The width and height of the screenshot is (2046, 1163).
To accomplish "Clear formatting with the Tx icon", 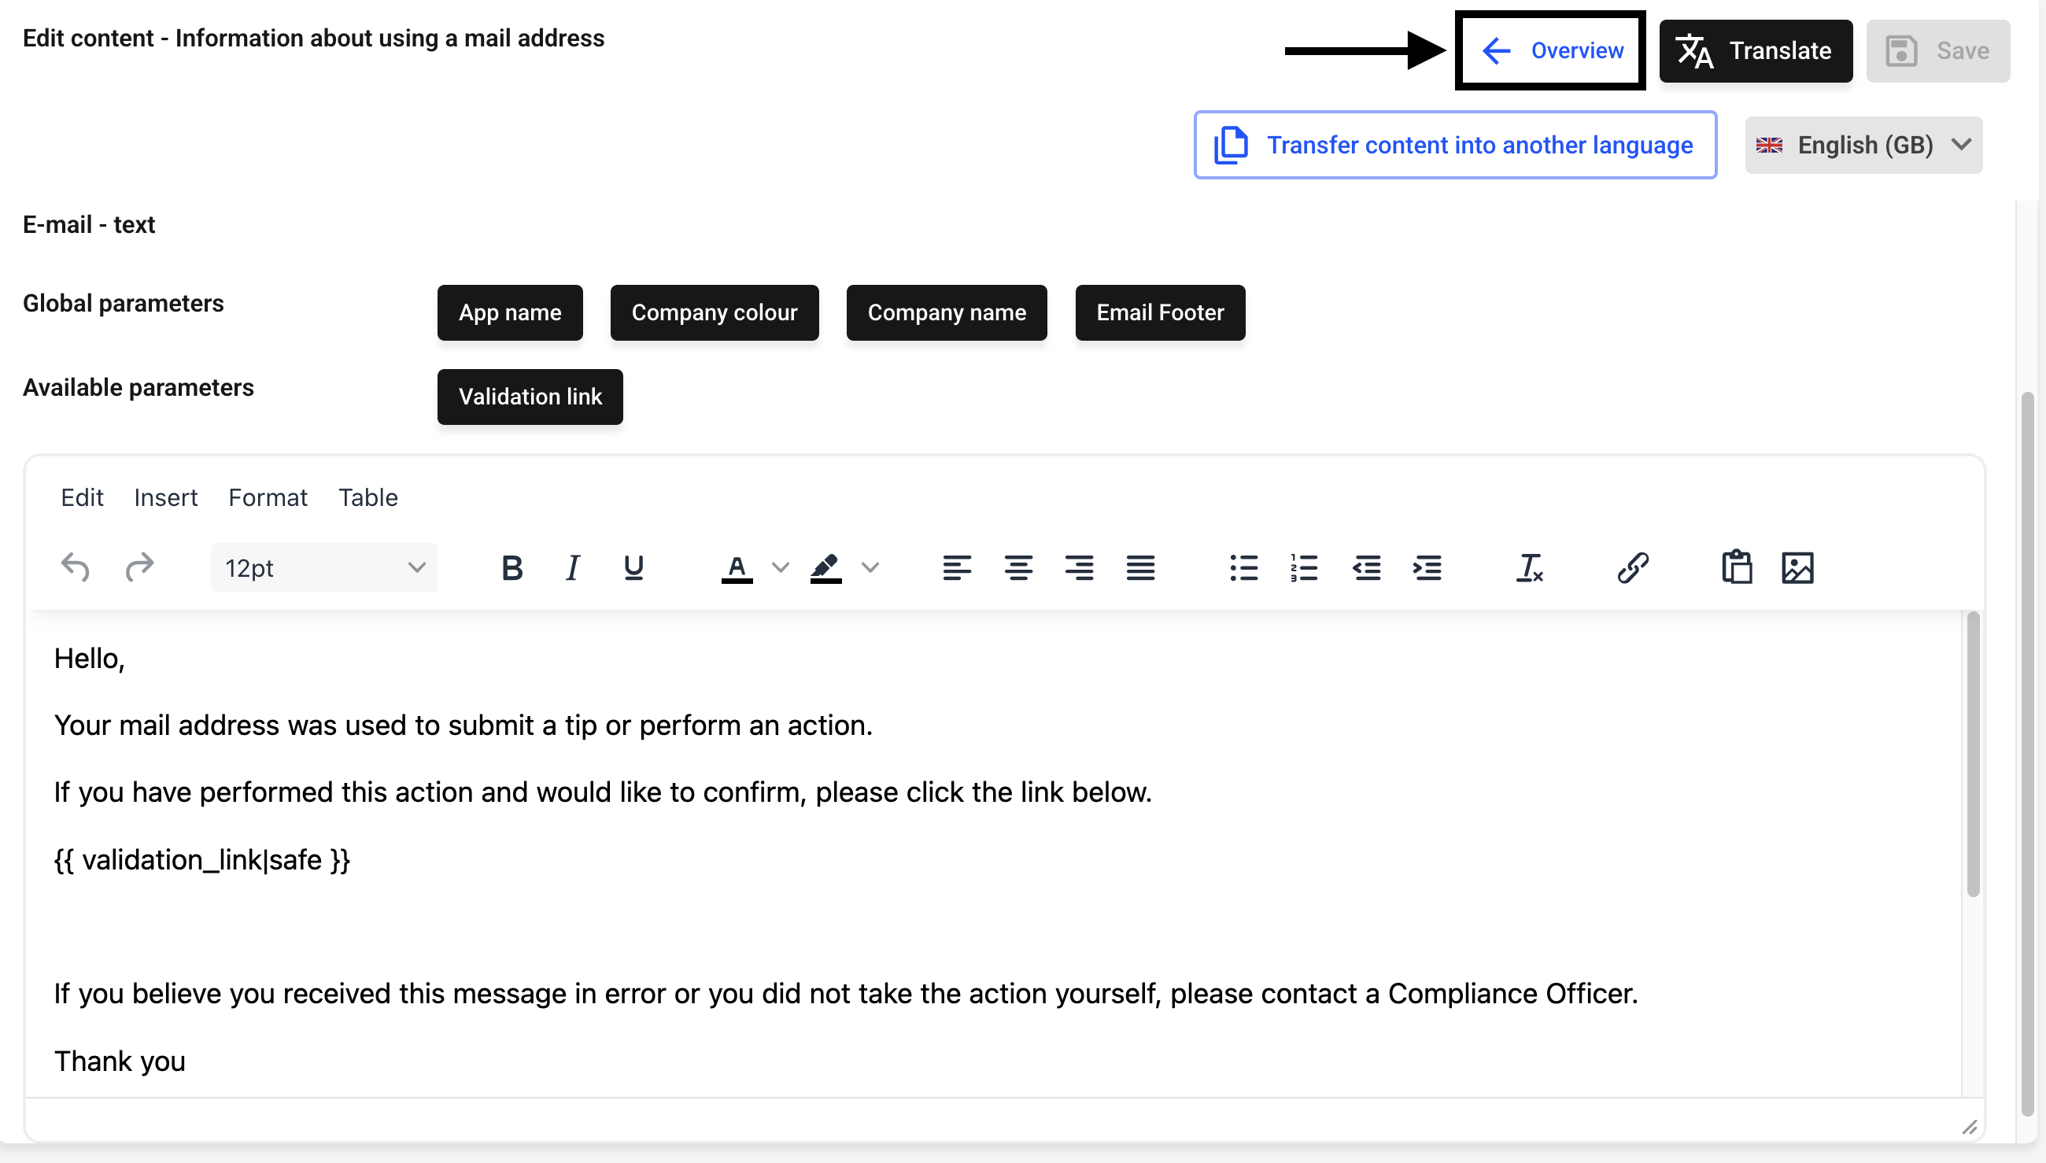I will (1528, 568).
